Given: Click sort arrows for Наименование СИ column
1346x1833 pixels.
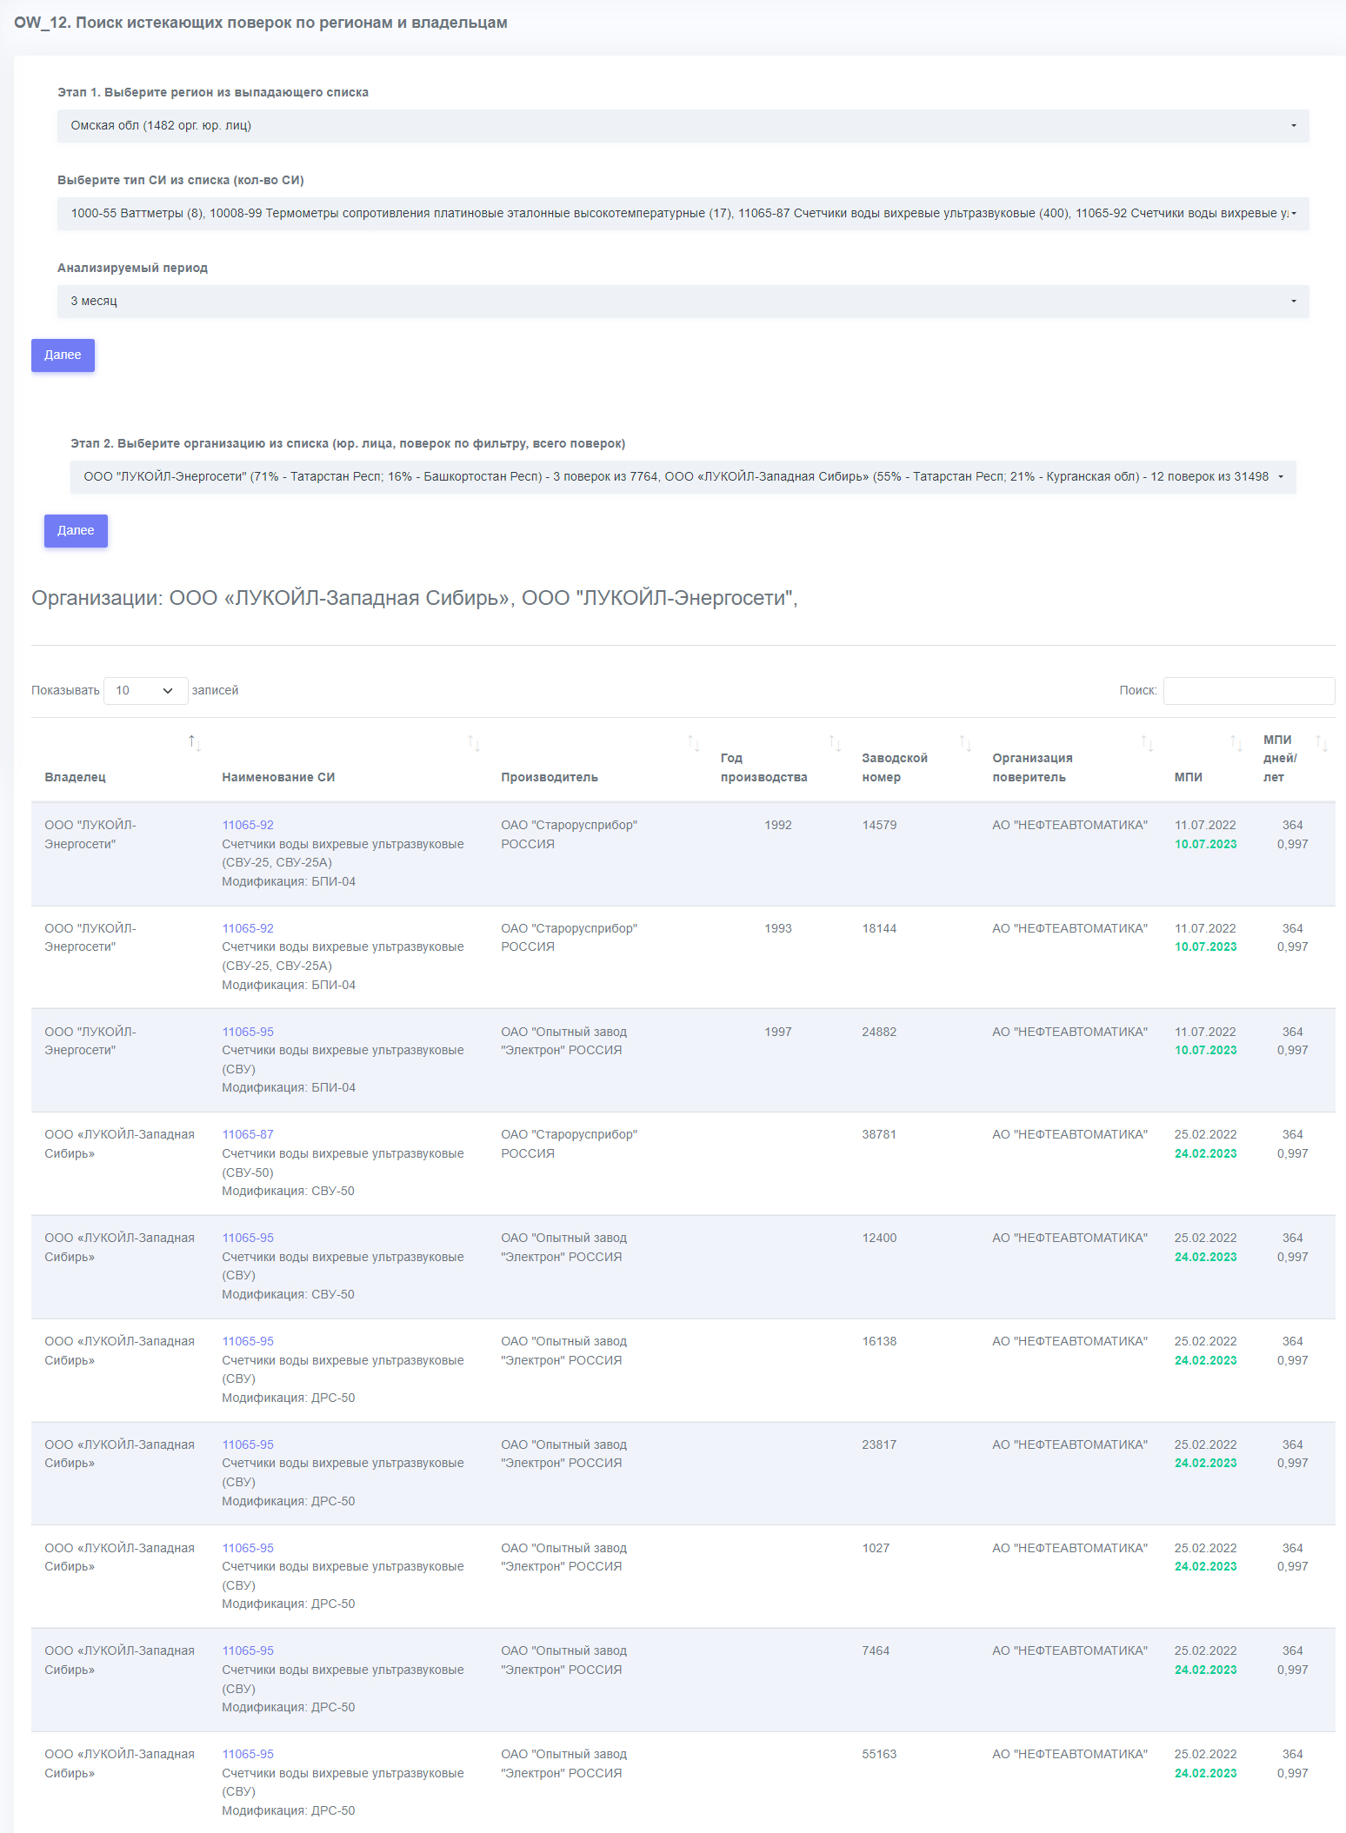Looking at the screenshot, I should pyautogui.click(x=474, y=743).
